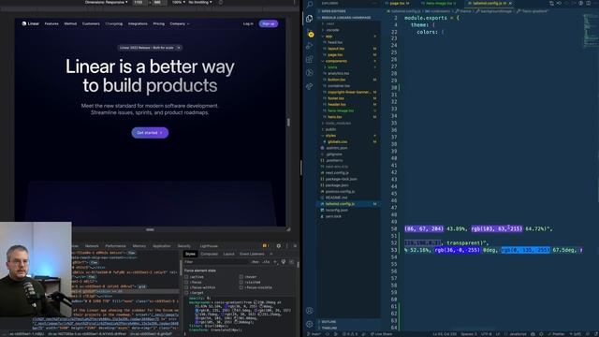Click the Get started button on the page

[x=150, y=133]
